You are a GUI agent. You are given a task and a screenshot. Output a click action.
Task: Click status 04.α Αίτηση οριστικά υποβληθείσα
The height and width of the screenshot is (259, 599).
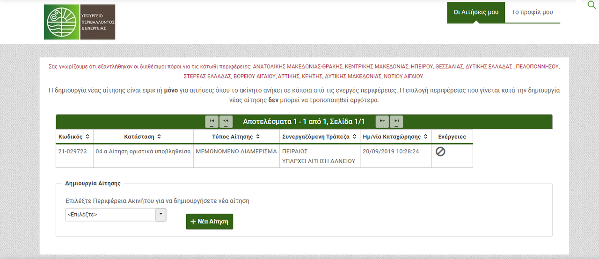143,151
